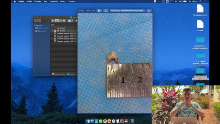Screen dimensions: 220x124
Task: Open Chrome from the Dock
Action: (x=105, y=121)
